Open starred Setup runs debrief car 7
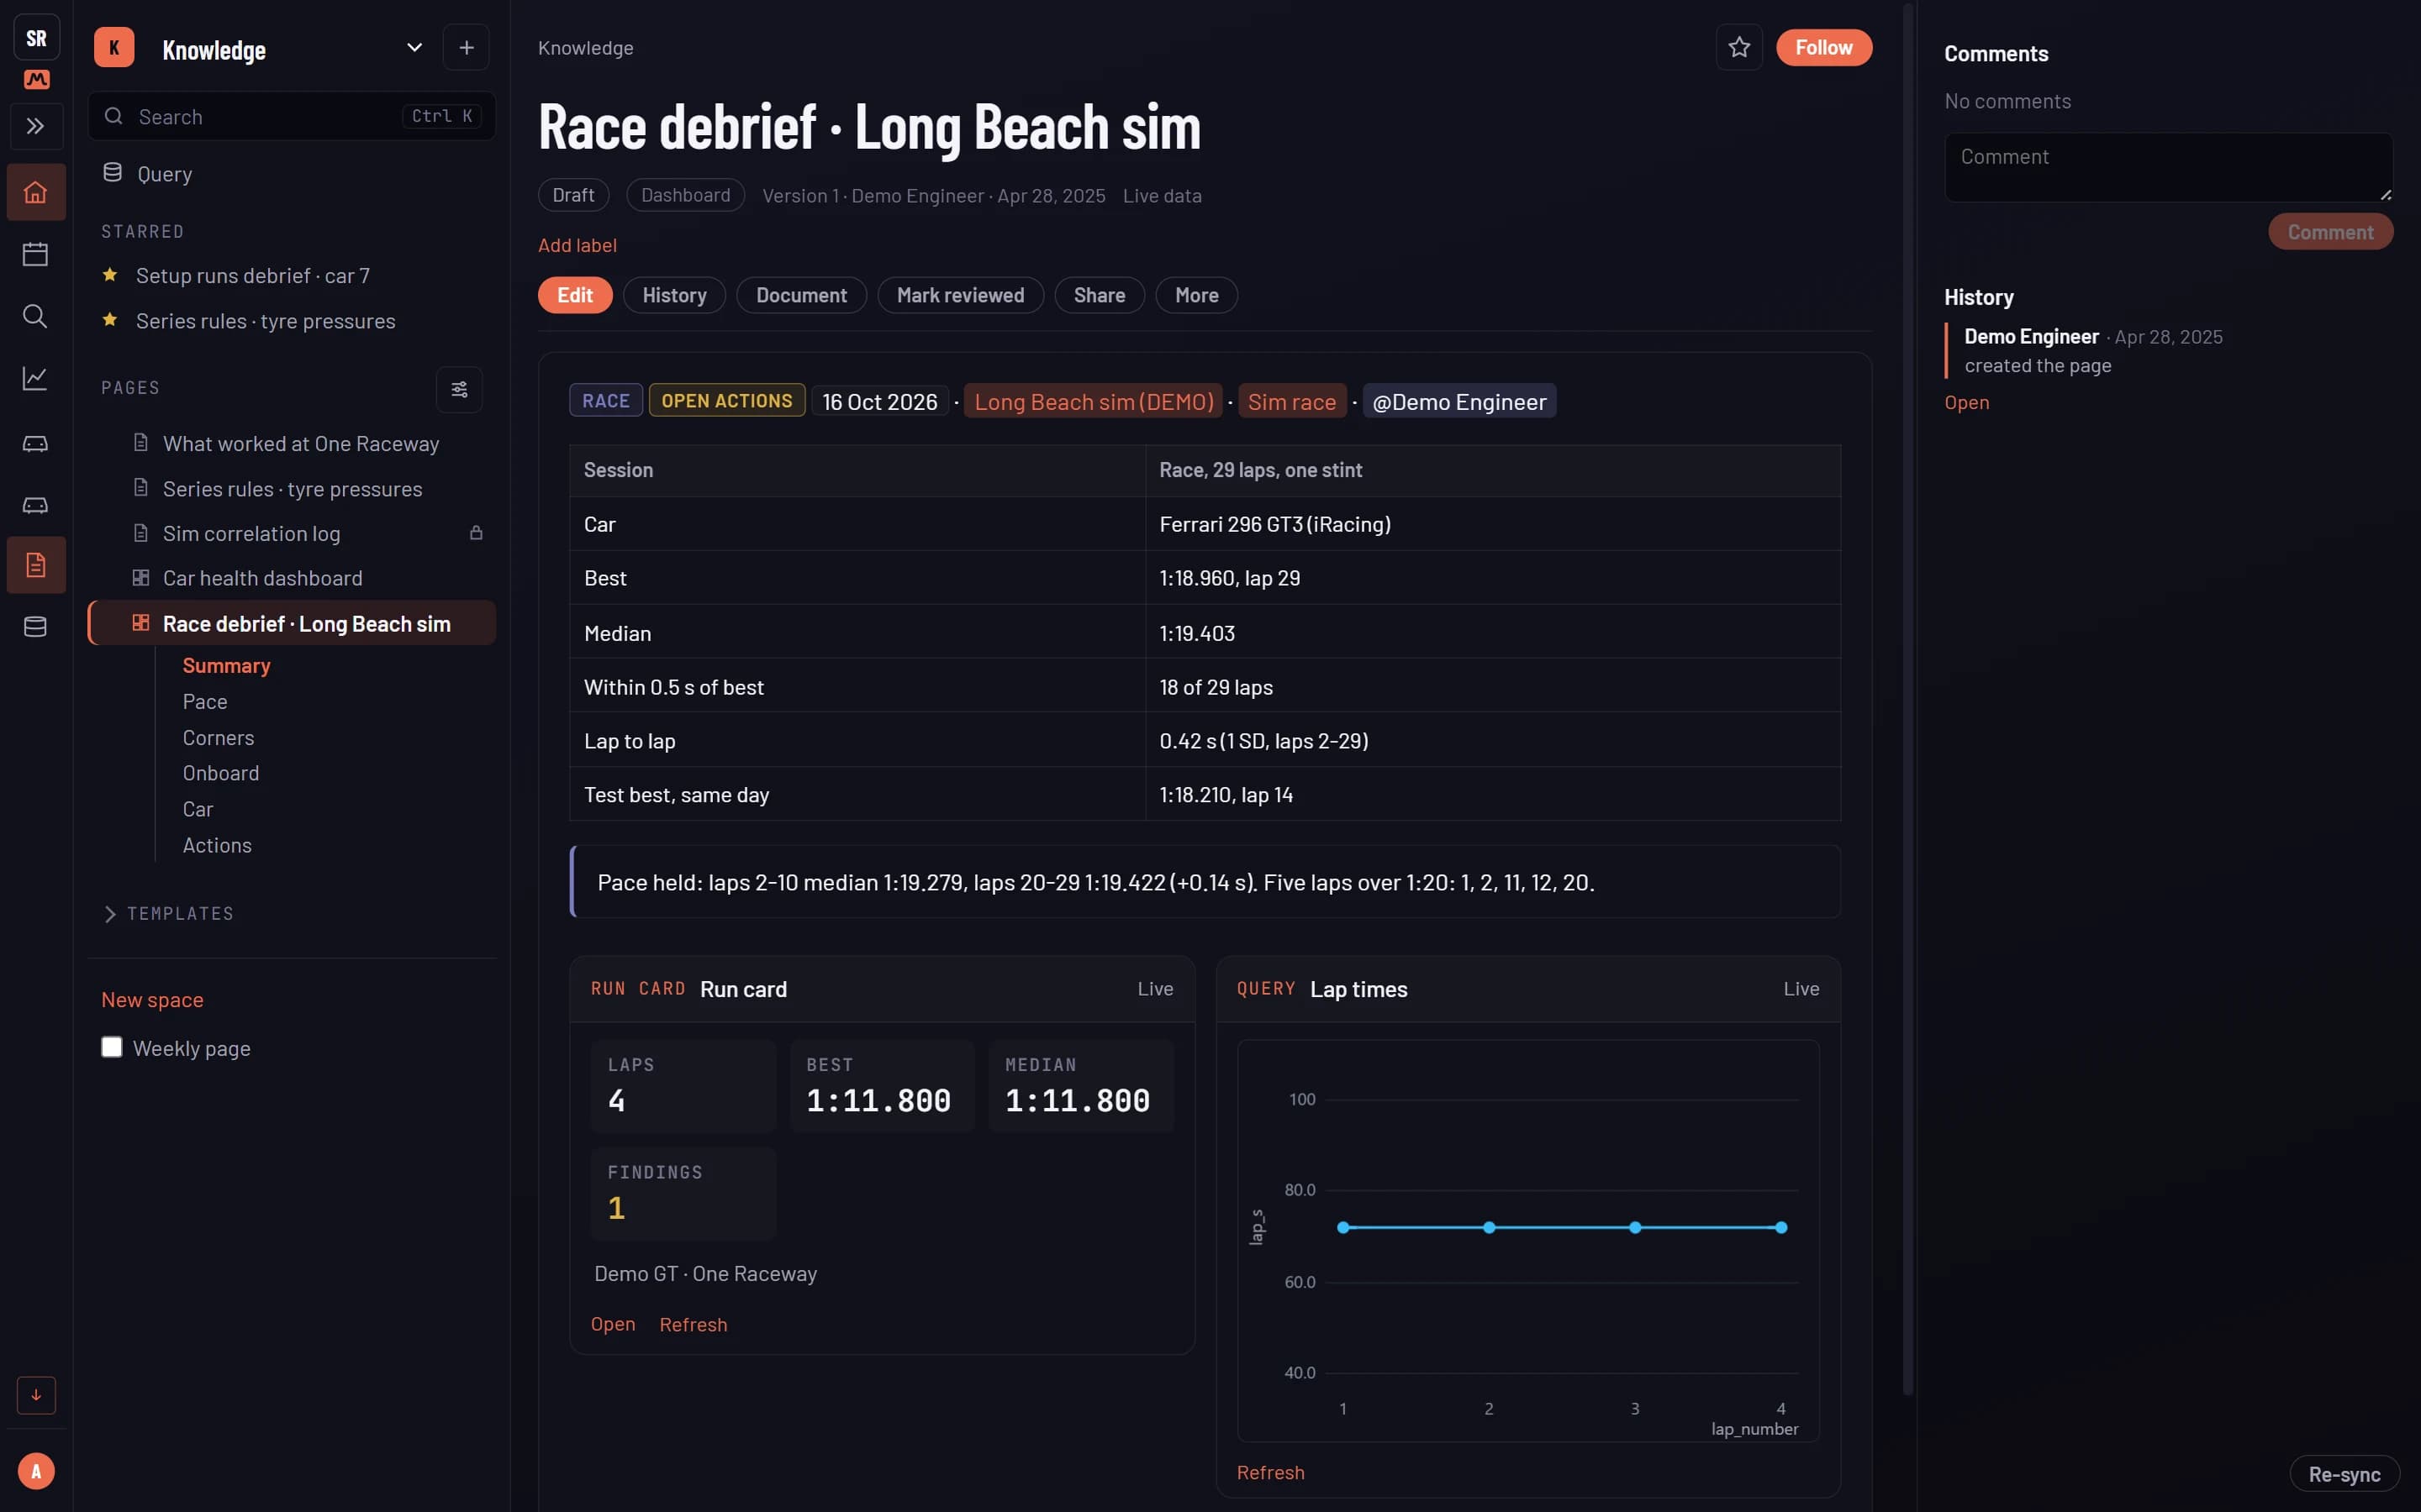The height and width of the screenshot is (1512, 2421). click(x=252, y=275)
